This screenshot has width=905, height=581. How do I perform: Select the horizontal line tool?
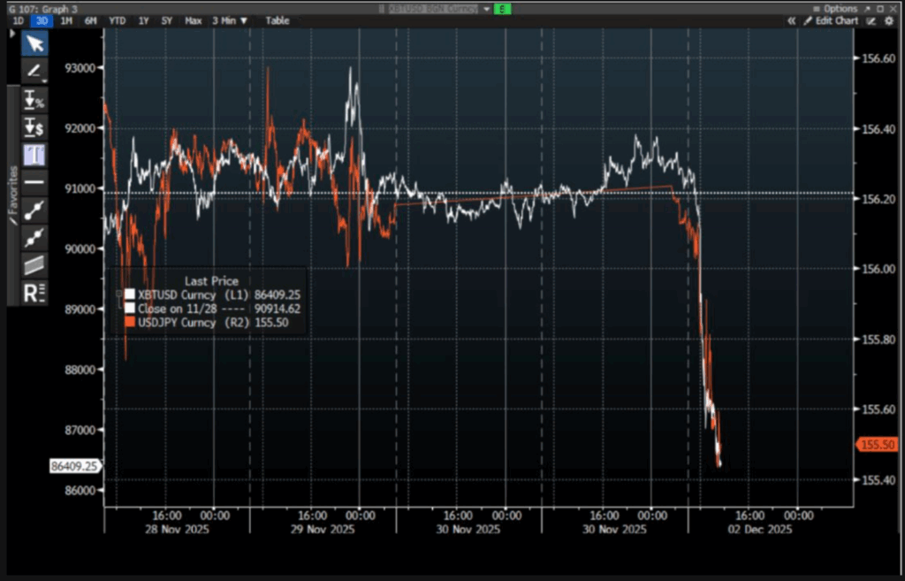(x=34, y=182)
